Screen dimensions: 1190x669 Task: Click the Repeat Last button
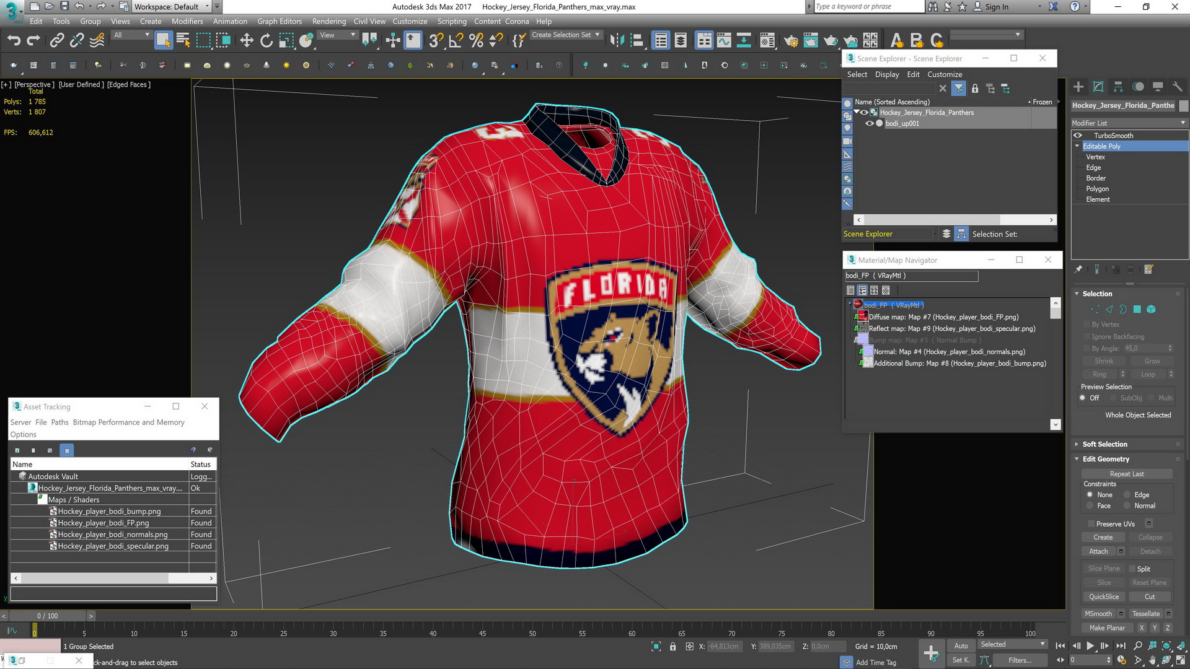tap(1127, 474)
